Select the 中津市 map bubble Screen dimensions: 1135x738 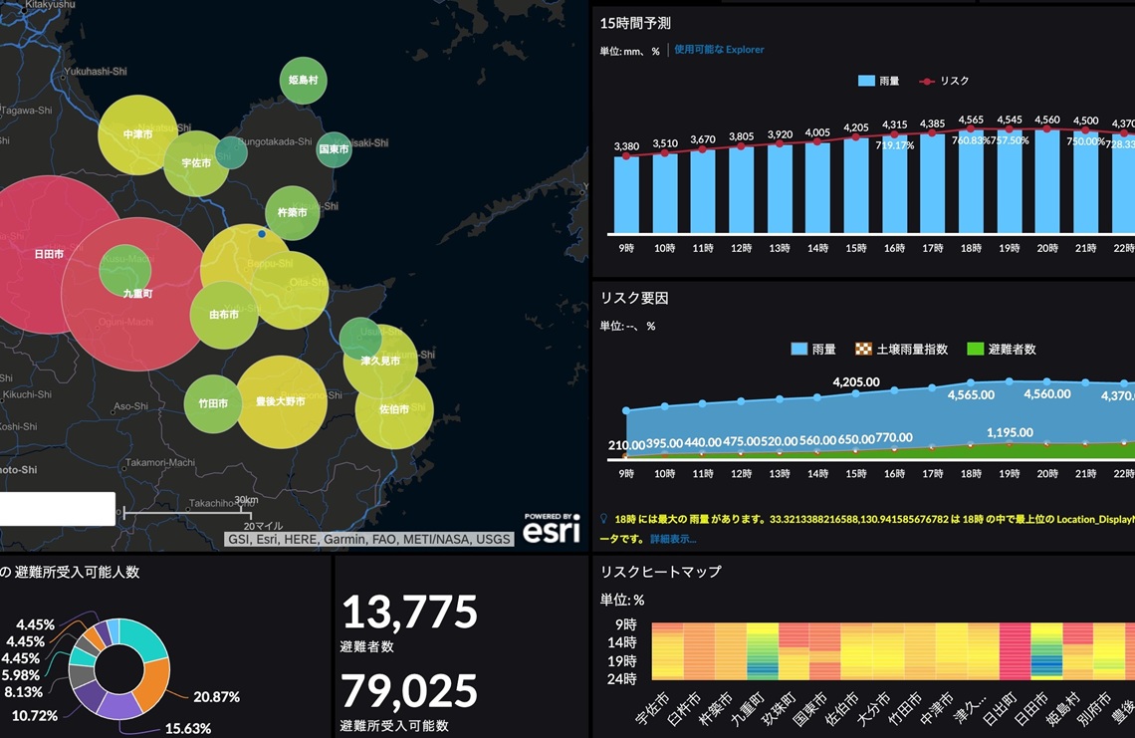[136, 134]
